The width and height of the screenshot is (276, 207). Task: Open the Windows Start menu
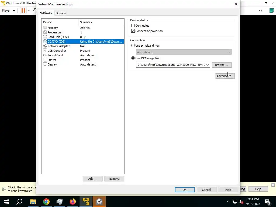tap(6, 202)
